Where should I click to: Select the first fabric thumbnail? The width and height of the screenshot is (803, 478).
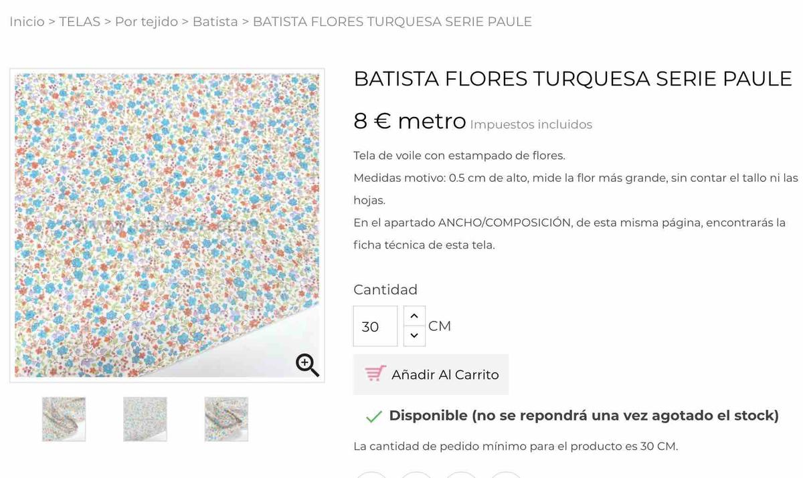click(64, 419)
